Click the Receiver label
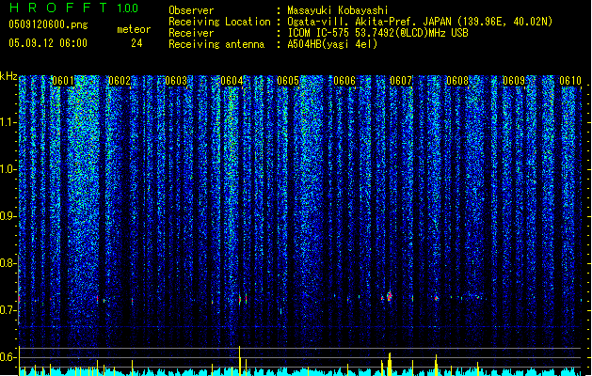 [191, 33]
